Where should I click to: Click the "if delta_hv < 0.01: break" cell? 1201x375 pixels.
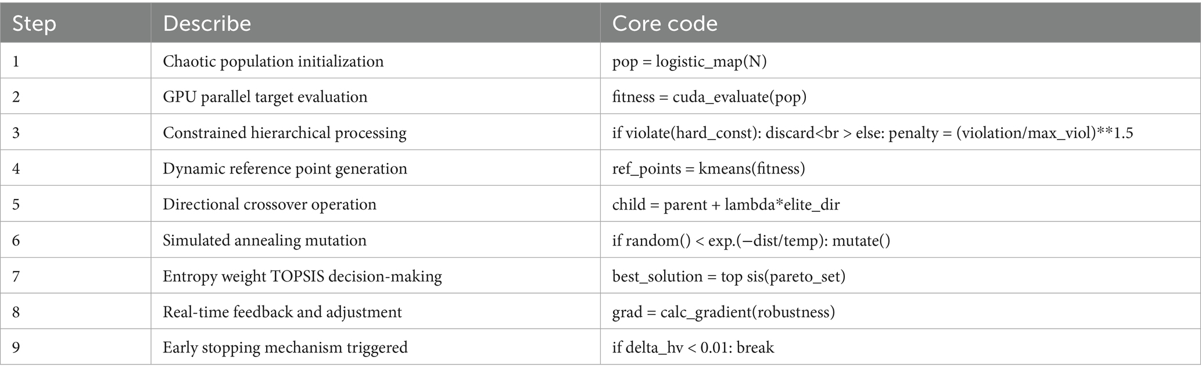pos(693,348)
